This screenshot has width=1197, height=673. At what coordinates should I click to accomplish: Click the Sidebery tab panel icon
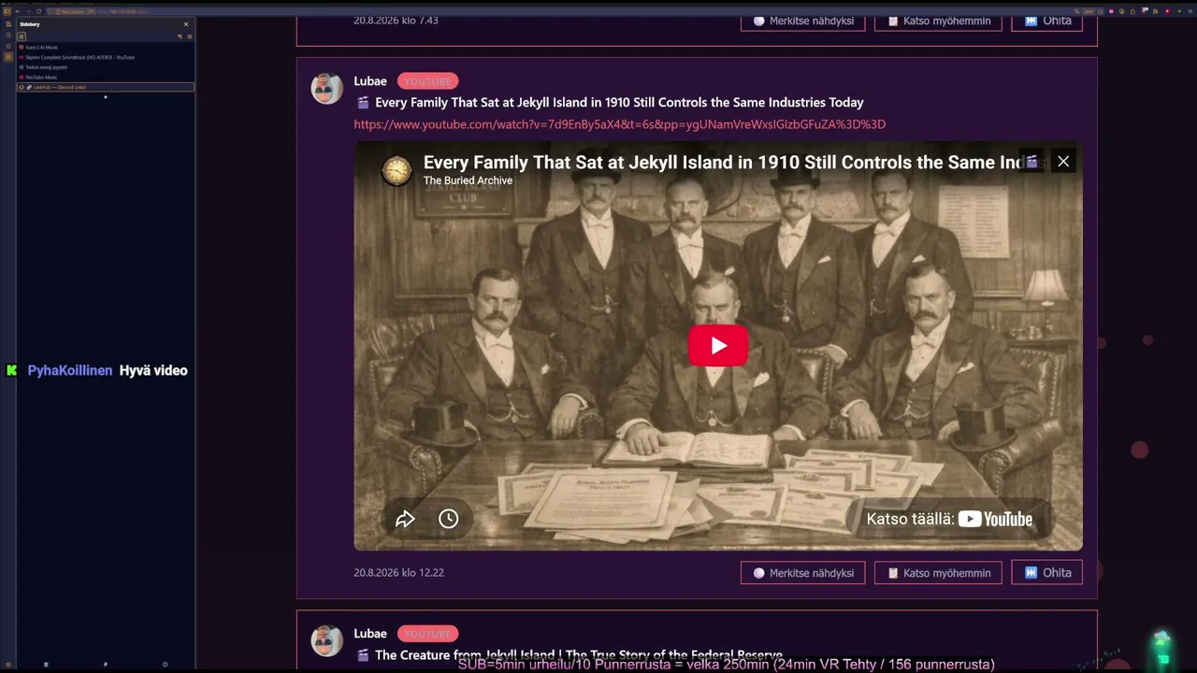22,36
